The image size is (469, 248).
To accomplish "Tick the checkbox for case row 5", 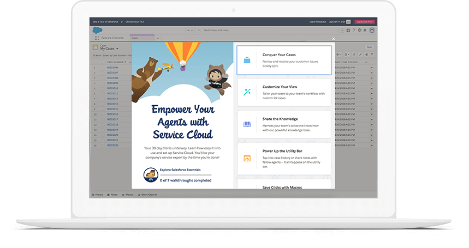I will point(102,88).
